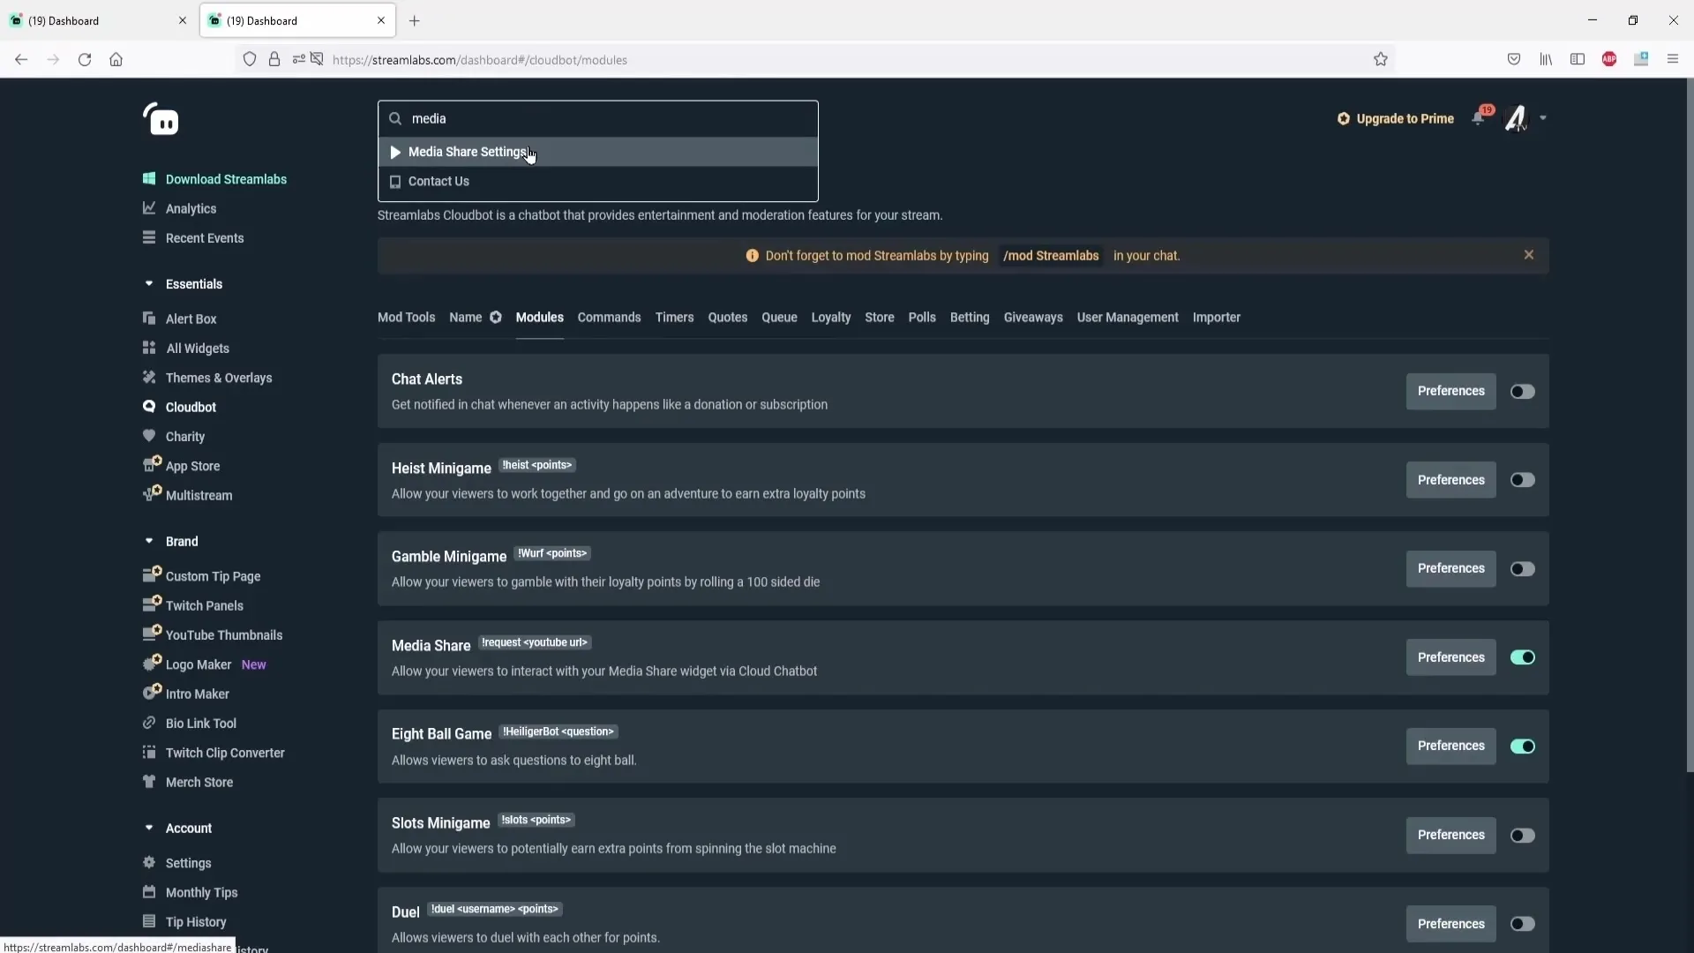Click the Charity heart icon

point(149,436)
